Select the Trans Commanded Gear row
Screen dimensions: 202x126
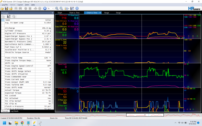tap(26, 77)
